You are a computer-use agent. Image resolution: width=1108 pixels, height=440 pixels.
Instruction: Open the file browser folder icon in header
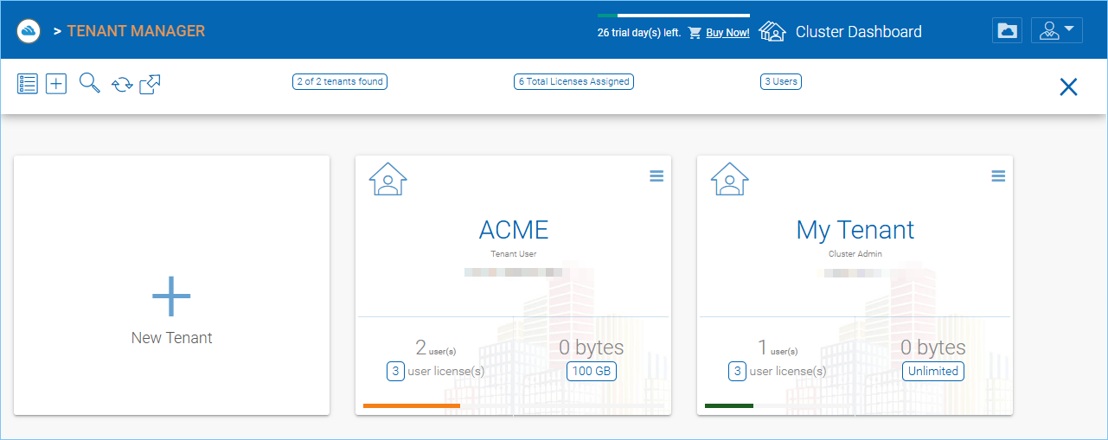pos(1007,30)
